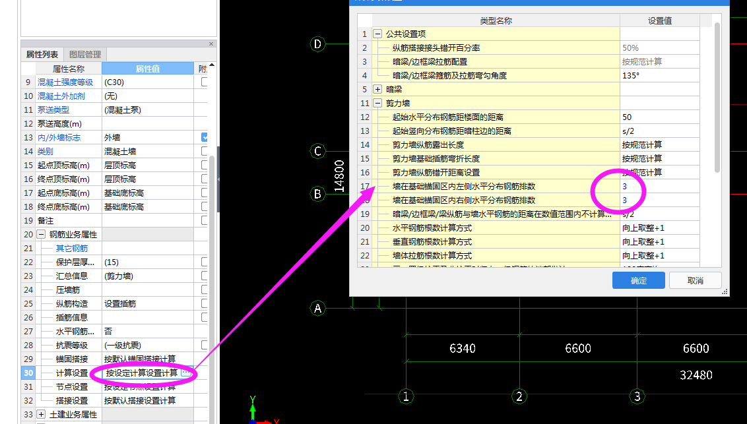Click the dialog resize grip corner
This screenshot has height=424, width=747.
coord(725,291)
